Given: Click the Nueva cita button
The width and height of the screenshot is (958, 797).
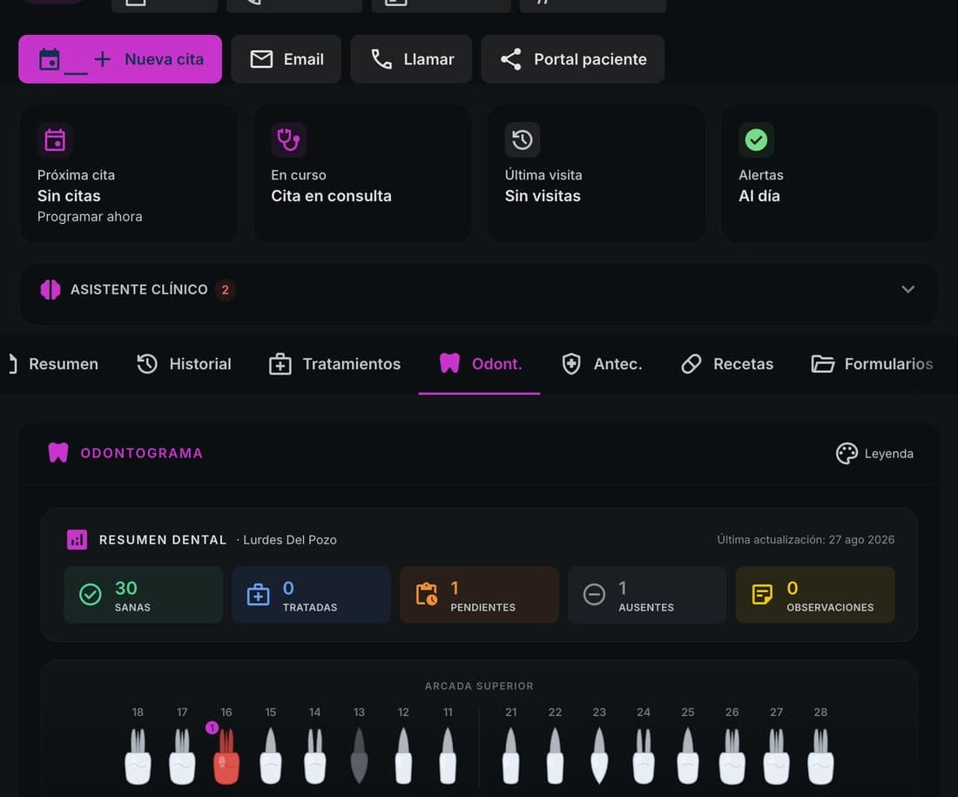Looking at the screenshot, I should point(120,59).
